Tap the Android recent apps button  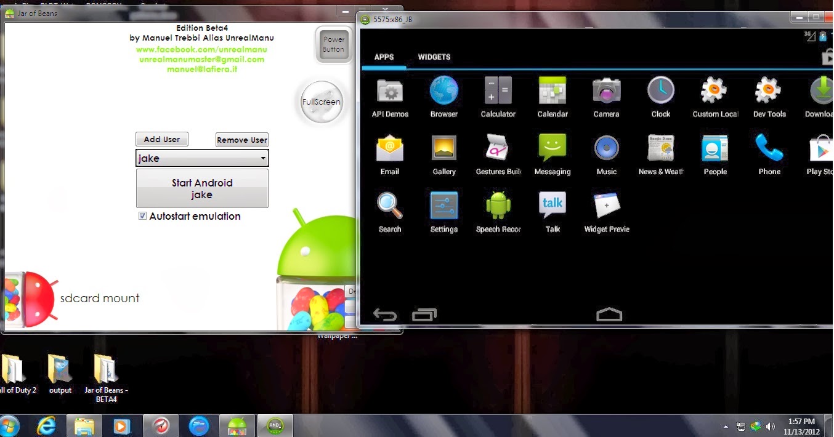(x=424, y=315)
